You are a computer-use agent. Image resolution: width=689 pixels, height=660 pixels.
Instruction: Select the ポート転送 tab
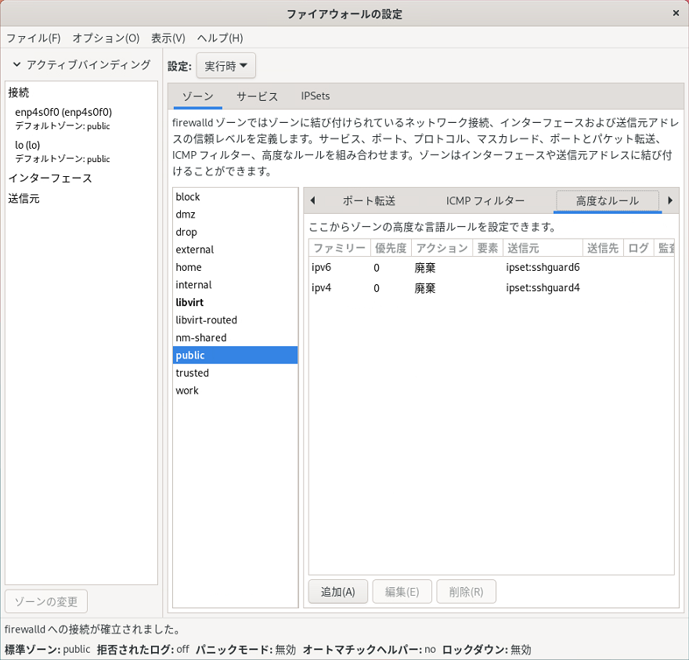click(369, 200)
